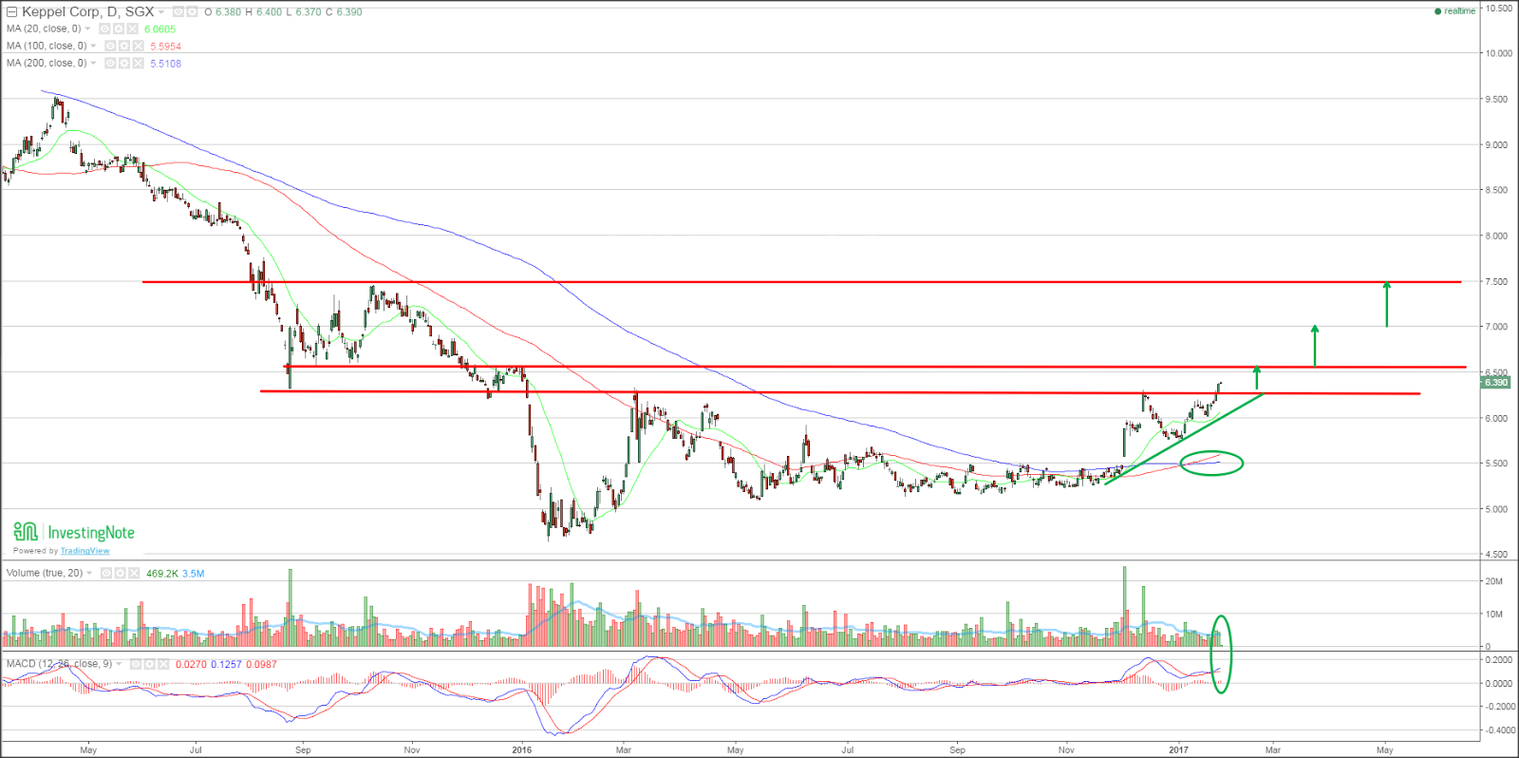Viewport: 1519px width, 758px height.
Task: Toggle visibility eye for Keppel Corp series
Action: tap(178, 12)
